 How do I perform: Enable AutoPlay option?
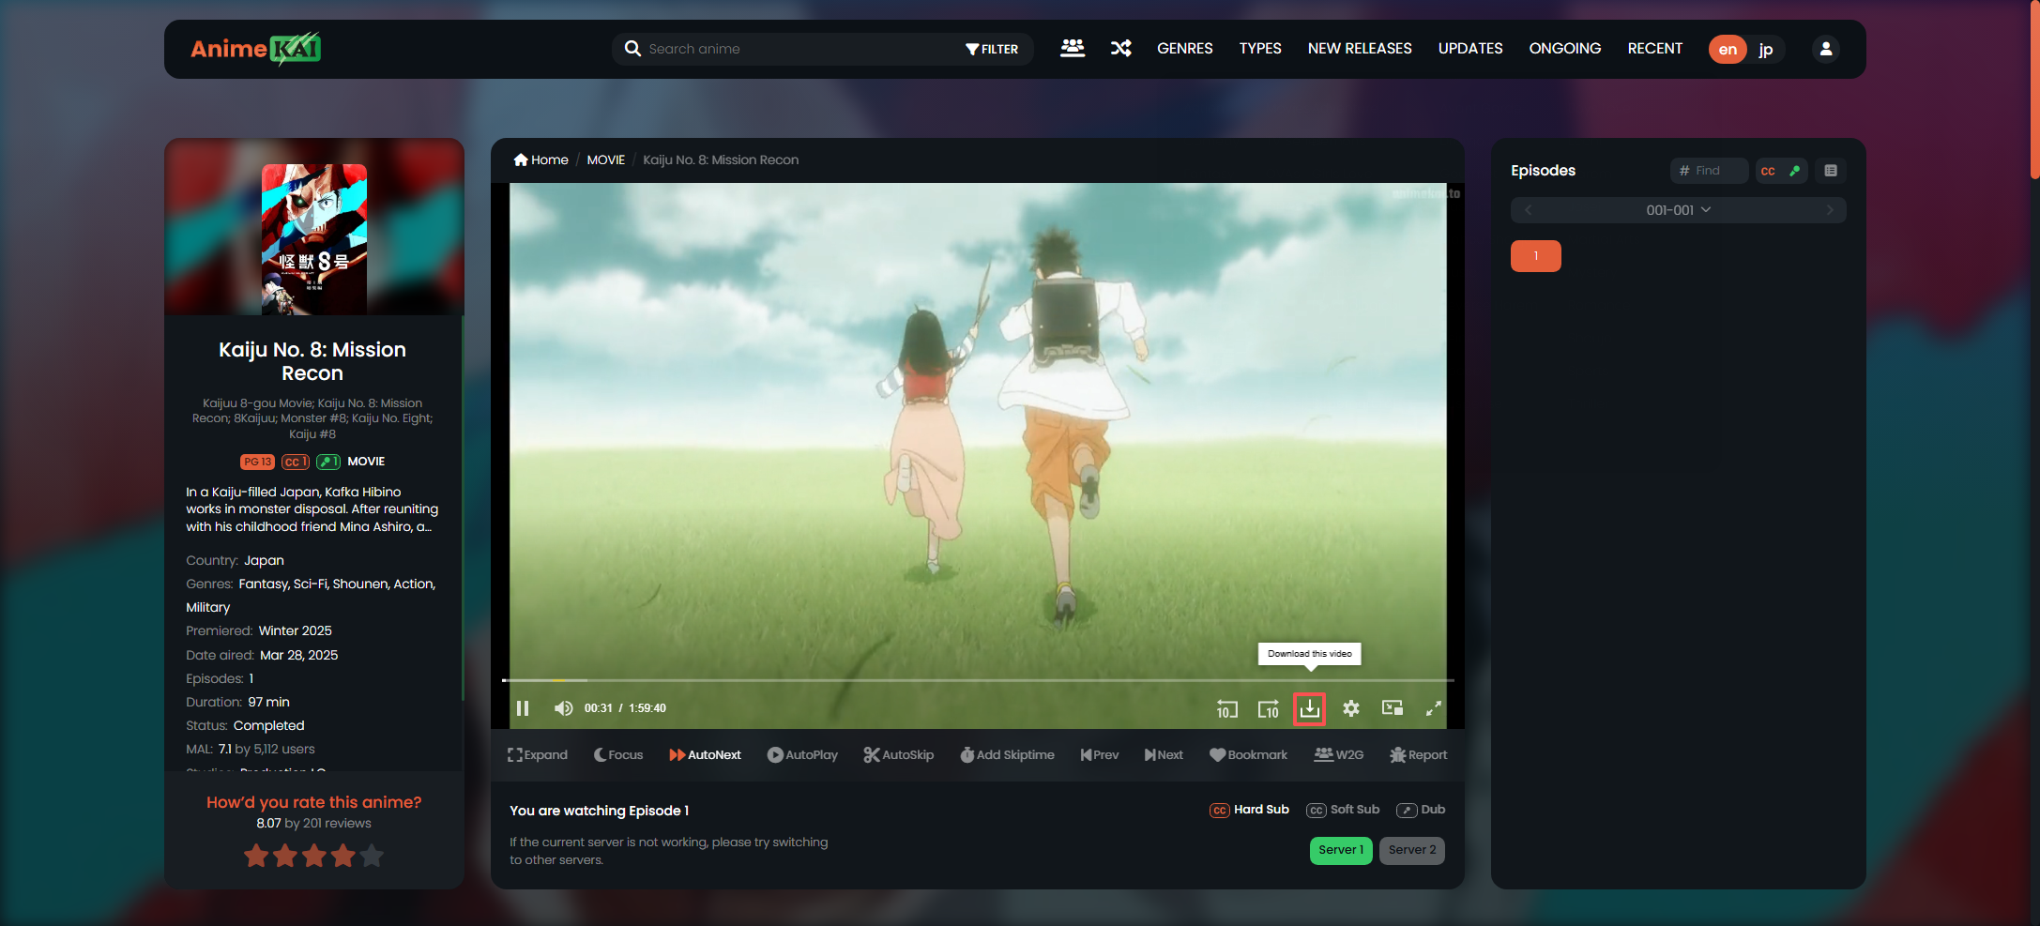[x=802, y=755]
